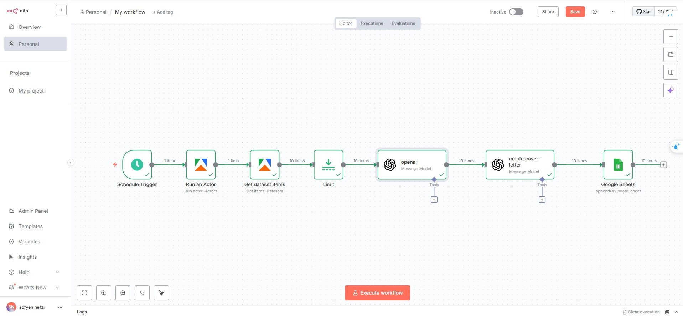Expand the logs panel chevron

[x=676, y=312]
